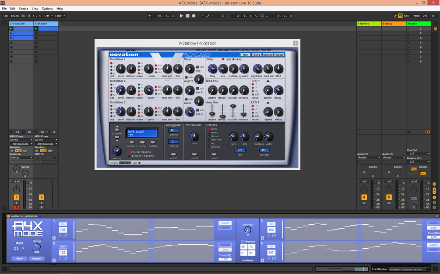The width and height of the screenshot is (440, 274).
Task: Set 1 V-Station monitor to In
Action: [12, 151]
